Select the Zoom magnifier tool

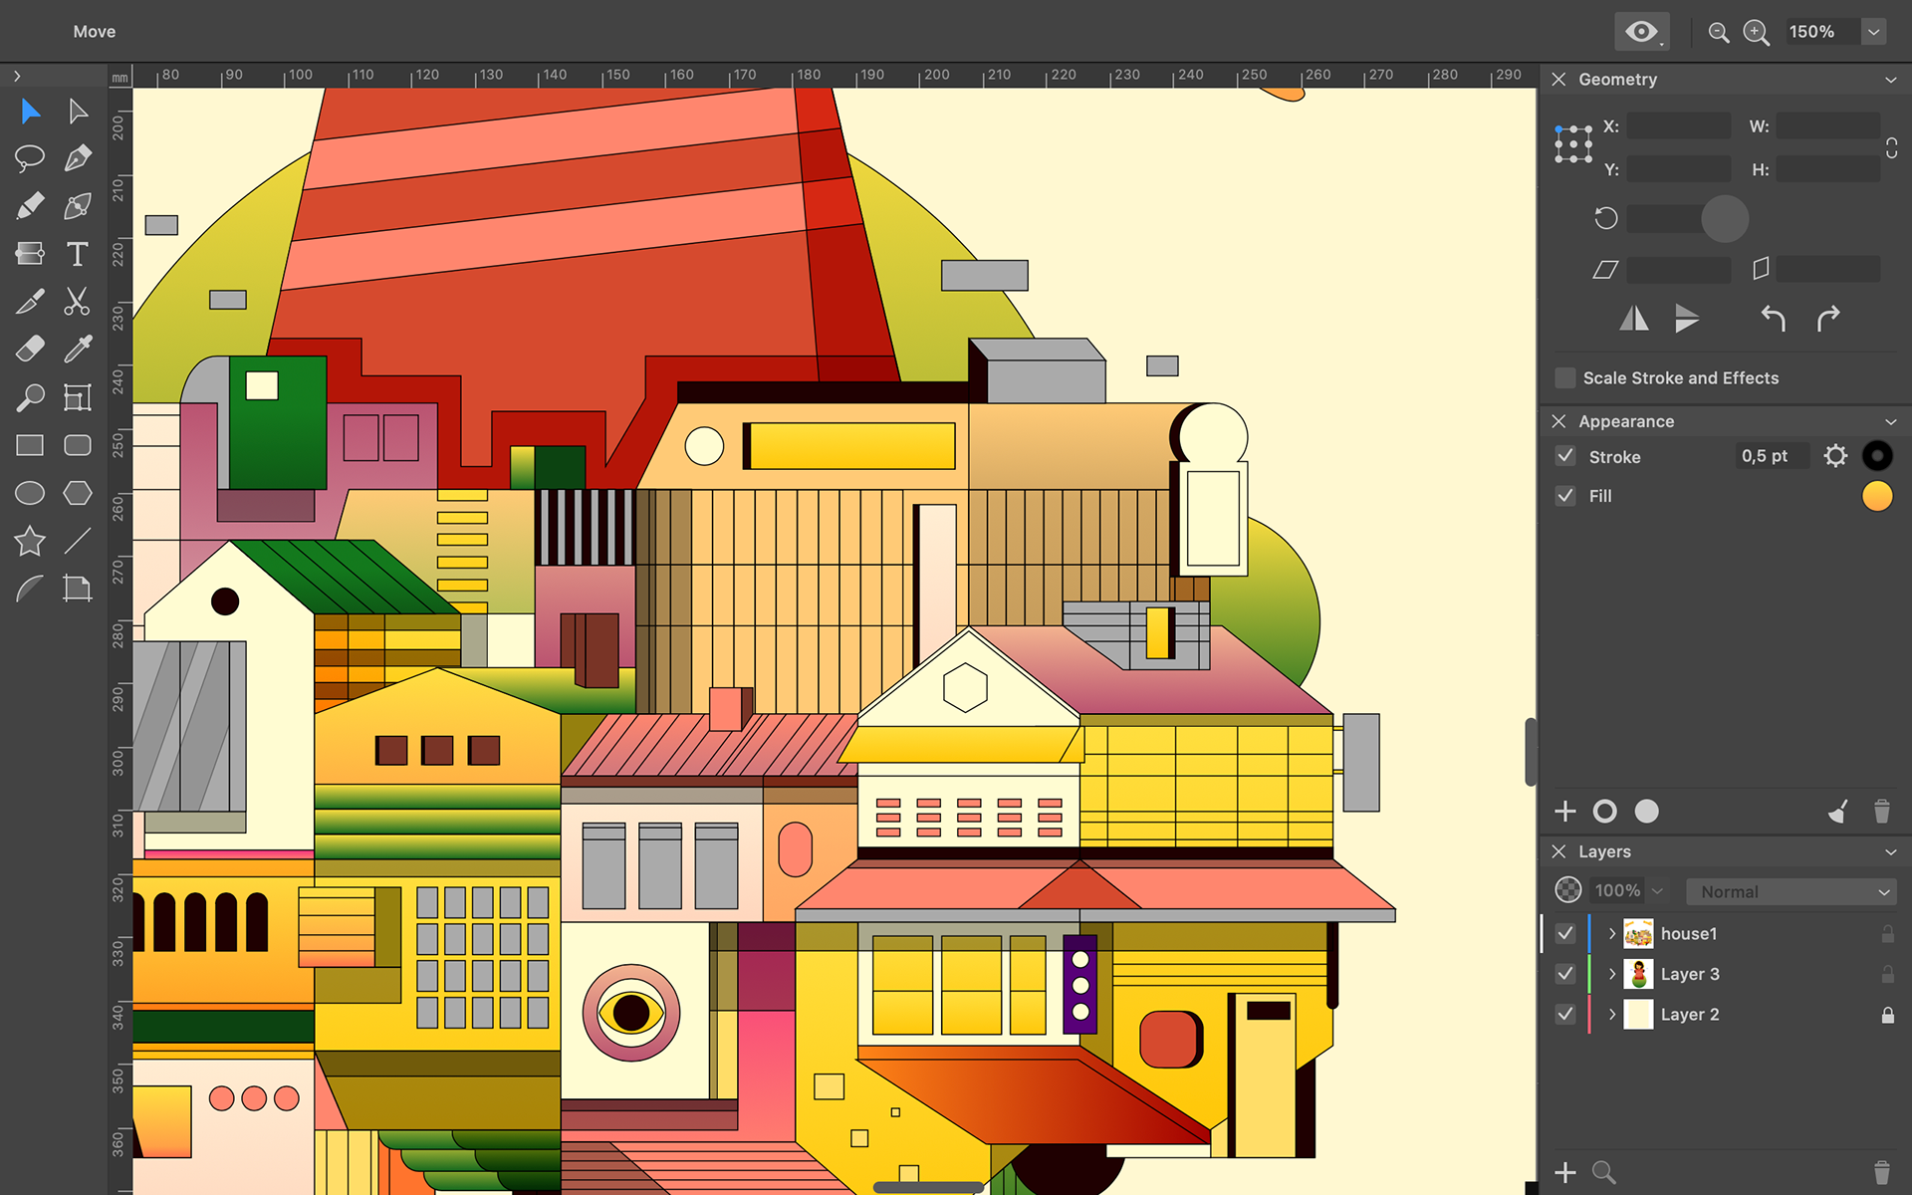(x=30, y=397)
